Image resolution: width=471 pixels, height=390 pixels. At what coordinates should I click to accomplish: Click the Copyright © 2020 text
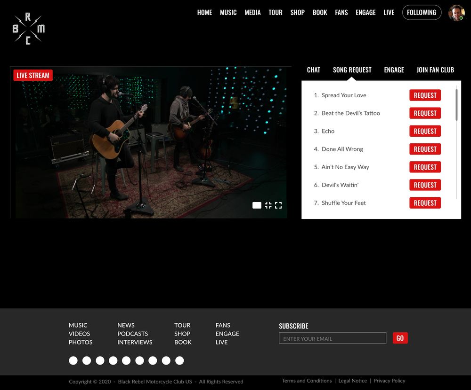tap(90, 382)
